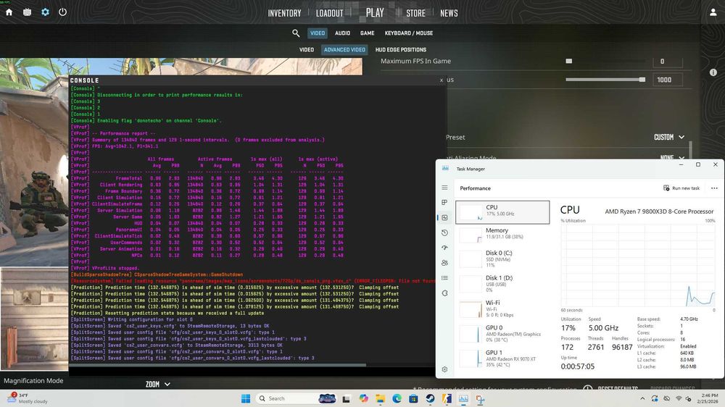This screenshot has width=725, height=407.
Task: Select the Video settings category tab
Action: tap(318, 33)
